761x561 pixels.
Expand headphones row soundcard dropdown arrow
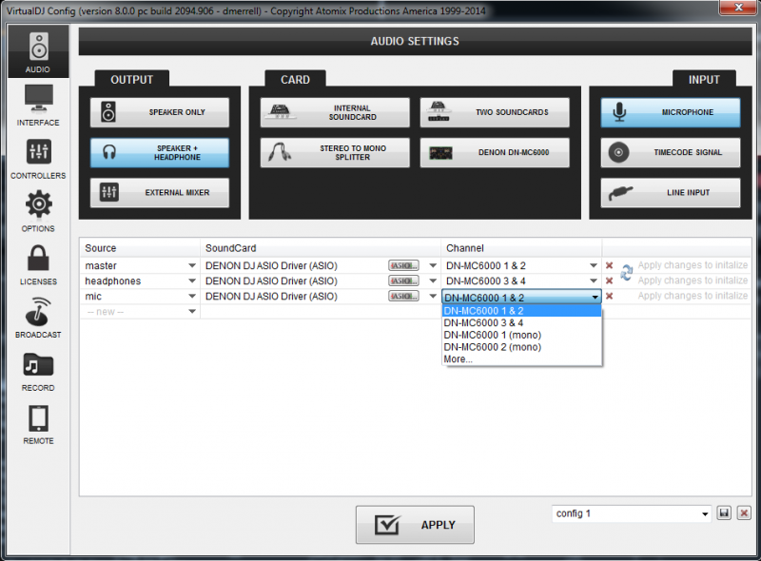pyautogui.click(x=433, y=281)
